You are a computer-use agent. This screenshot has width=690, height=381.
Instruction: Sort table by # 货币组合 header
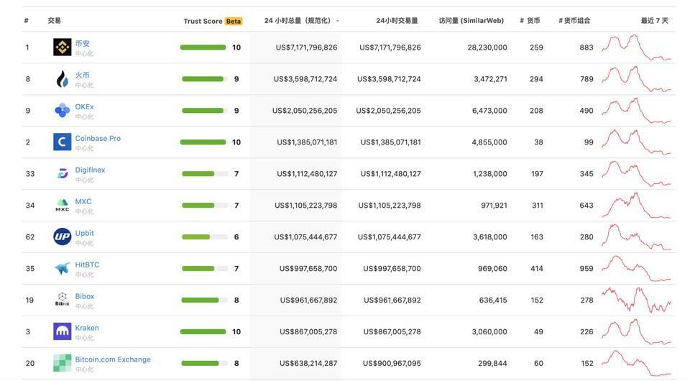[574, 21]
